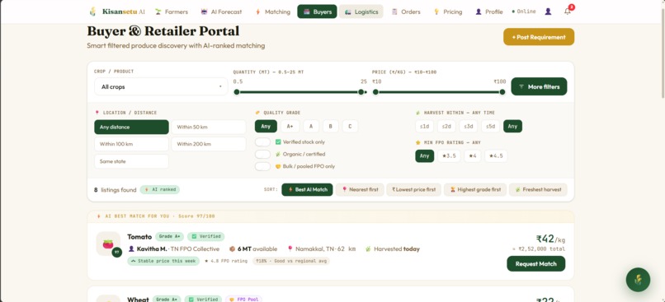
Task: Click the price slider minimum handle
Action: coord(375,92)
